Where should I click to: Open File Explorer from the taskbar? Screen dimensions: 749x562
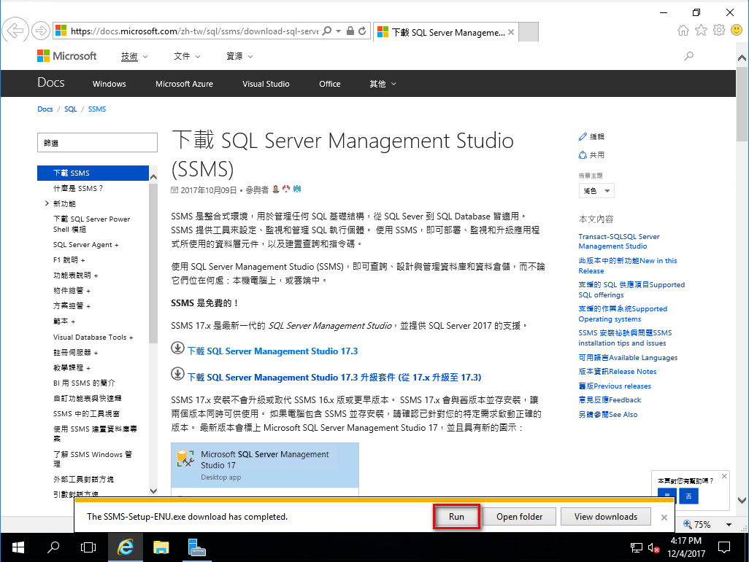(161, 547)
